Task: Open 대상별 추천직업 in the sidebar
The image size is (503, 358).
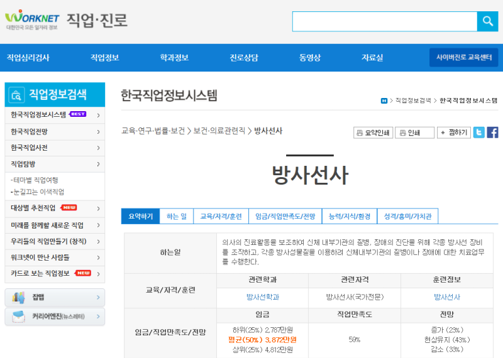Action: click(x=33, y=208)
